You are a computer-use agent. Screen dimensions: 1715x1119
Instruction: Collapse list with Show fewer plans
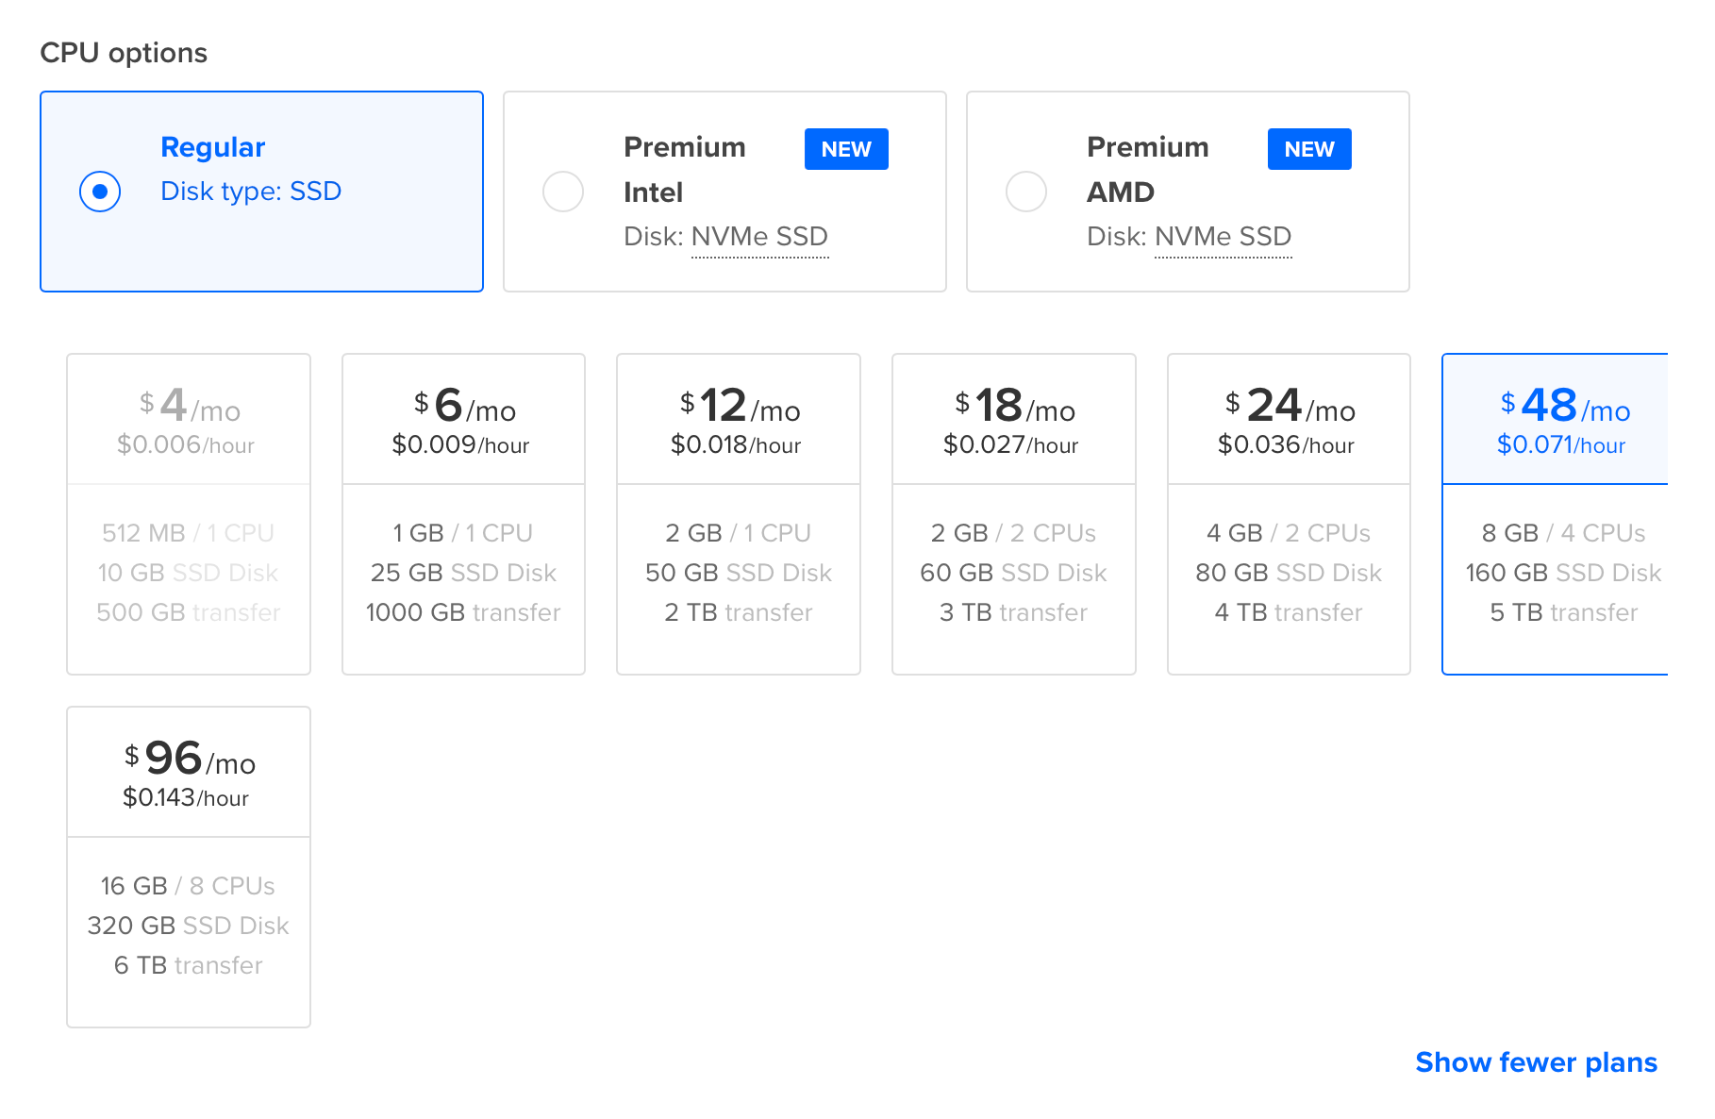pyautogui.click(x=1536, y=1062)
